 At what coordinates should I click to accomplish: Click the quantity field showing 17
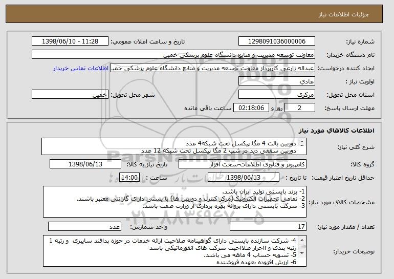tap(268, 226)
